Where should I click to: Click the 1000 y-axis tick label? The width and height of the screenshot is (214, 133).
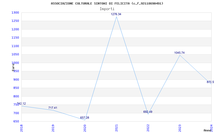click(x=15, y=63)
